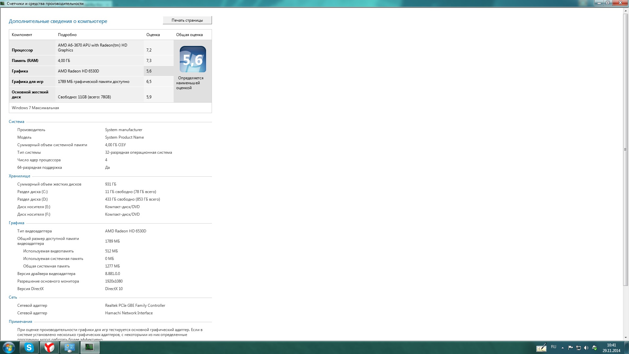This screenshot has width=629, height=354.
Task: Close the performance information window
Action: [x=619, y=3]
